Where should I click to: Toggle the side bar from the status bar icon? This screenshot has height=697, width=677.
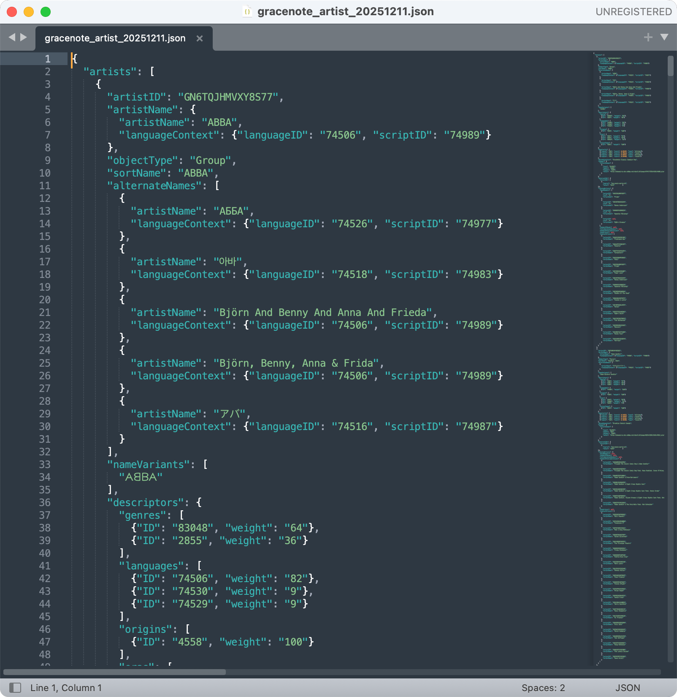tap(15, 688)
